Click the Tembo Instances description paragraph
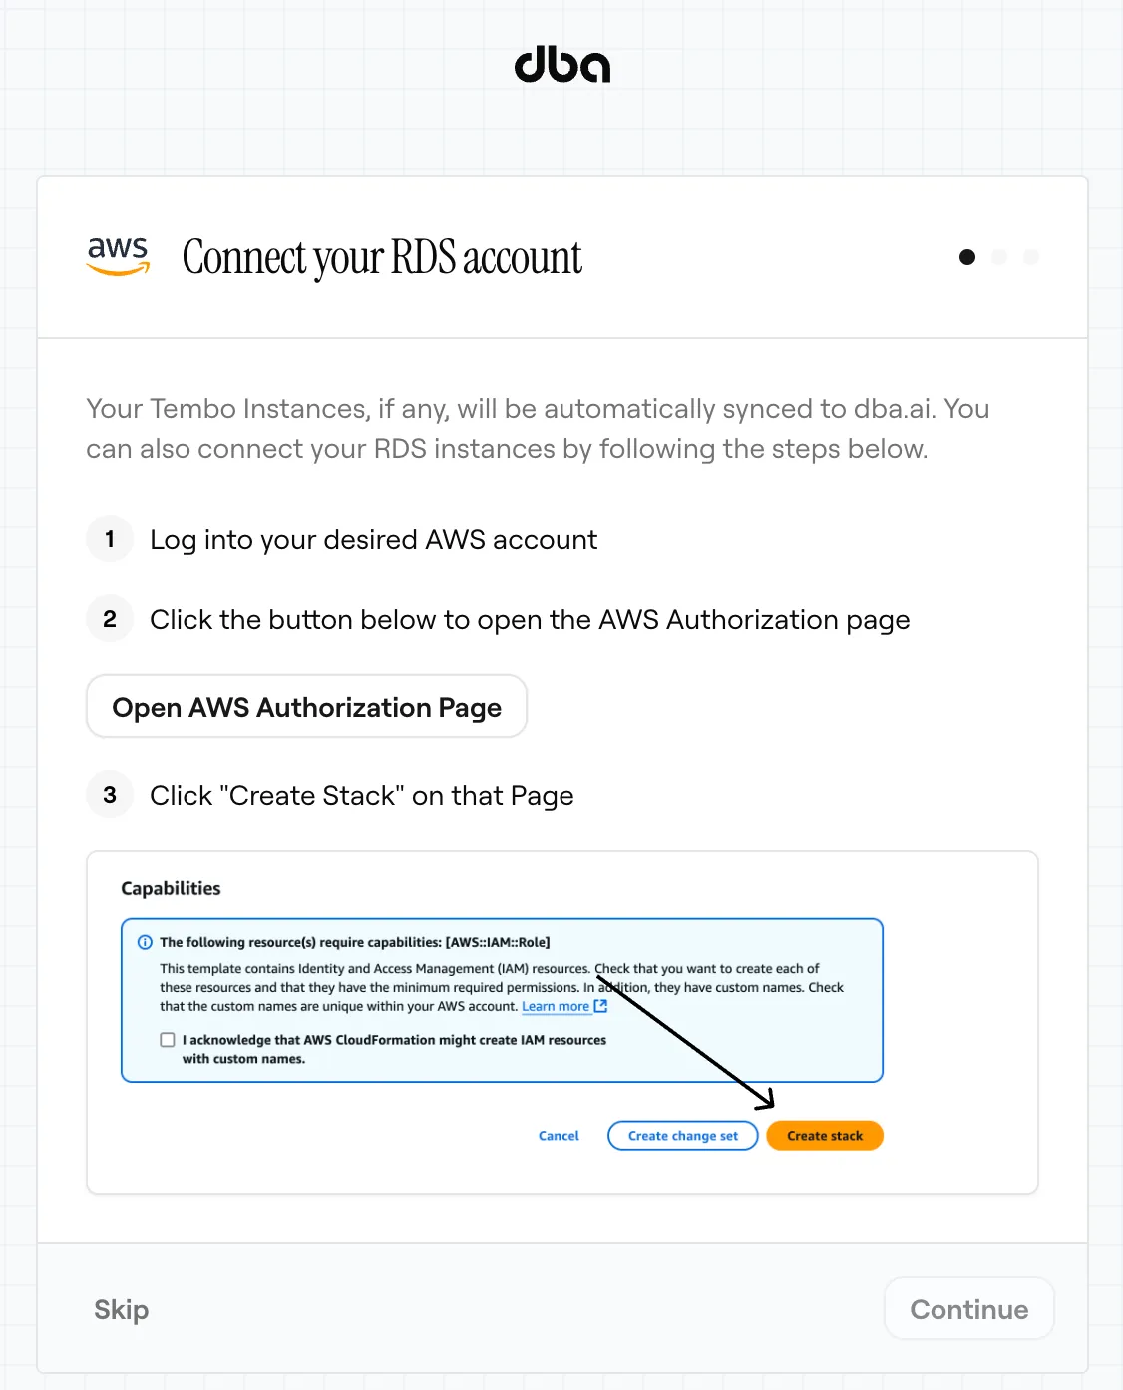Viewport: 1123px width, 1390px height. click(538, 429)
